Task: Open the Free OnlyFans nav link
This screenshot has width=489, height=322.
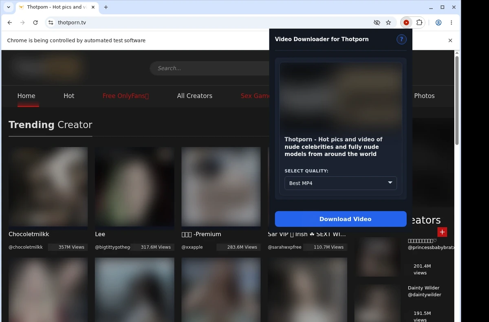Action: pyautogui.click(x=126, y=96)
